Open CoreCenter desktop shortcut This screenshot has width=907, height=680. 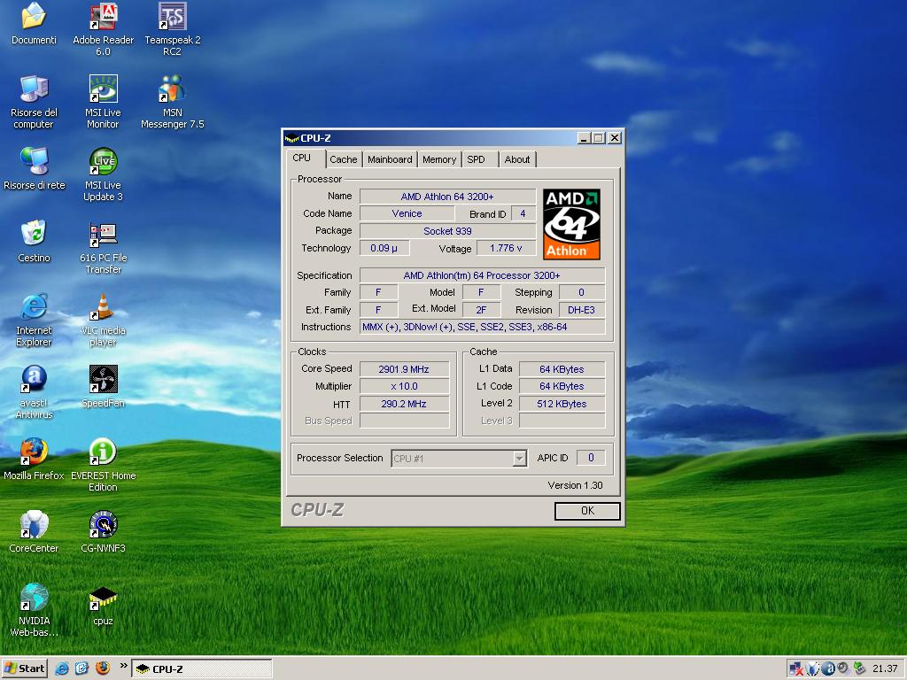[34, 532]
